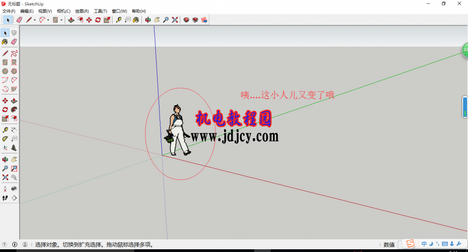The width and height of the screenshot is (468, 252).
Task: Select the Walk footprints tool
Action: click(x=5, y=198)
